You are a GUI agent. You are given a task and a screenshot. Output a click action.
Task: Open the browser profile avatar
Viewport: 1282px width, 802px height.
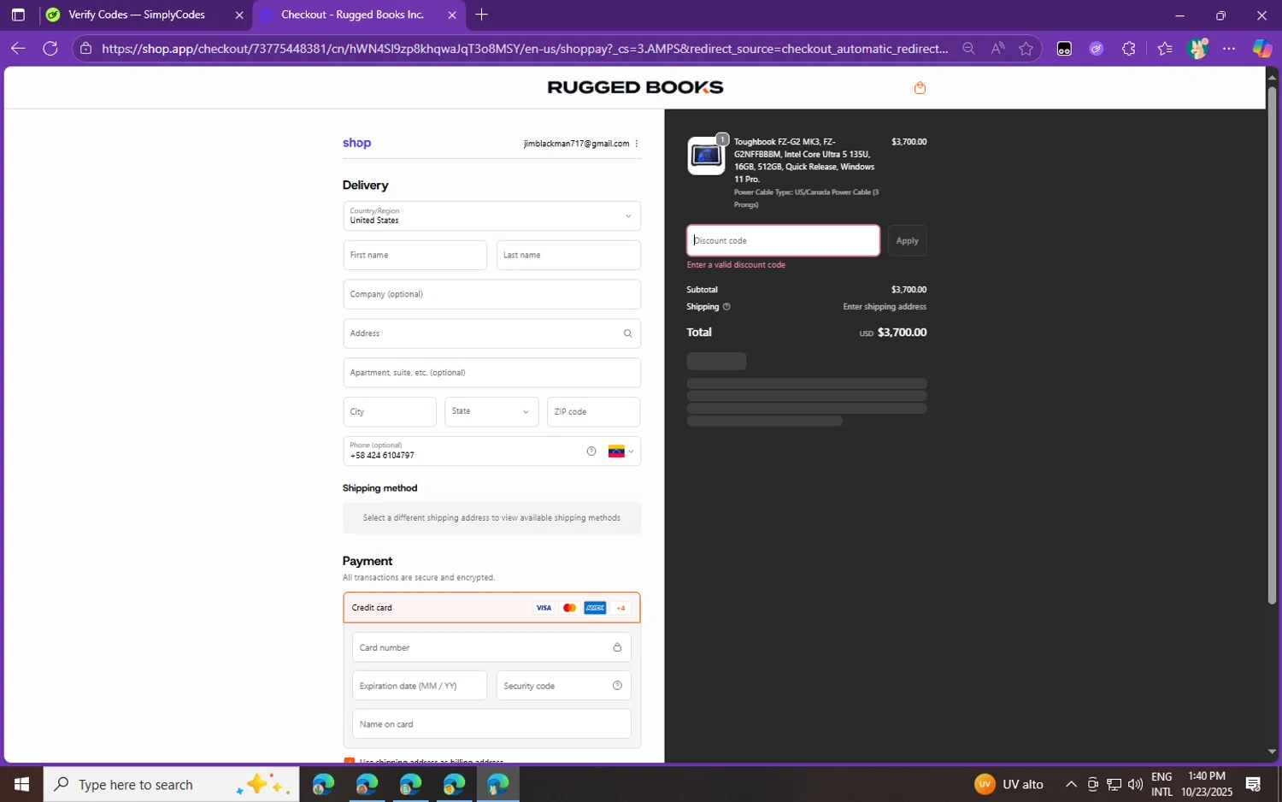click(x=1197, y=49)
